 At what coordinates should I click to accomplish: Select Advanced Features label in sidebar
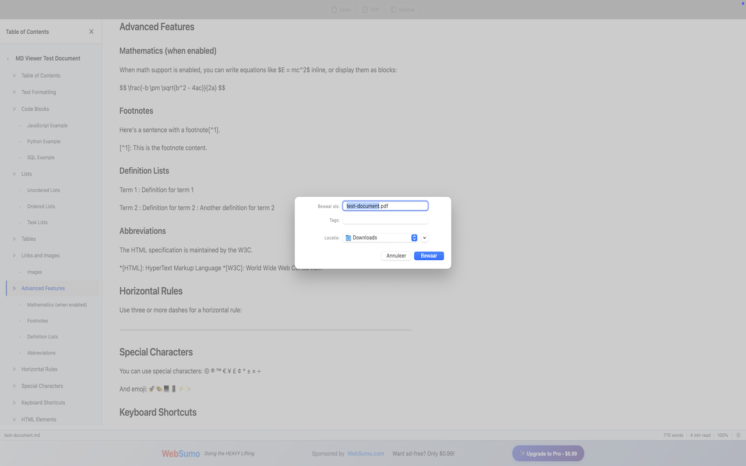(43, 288)
